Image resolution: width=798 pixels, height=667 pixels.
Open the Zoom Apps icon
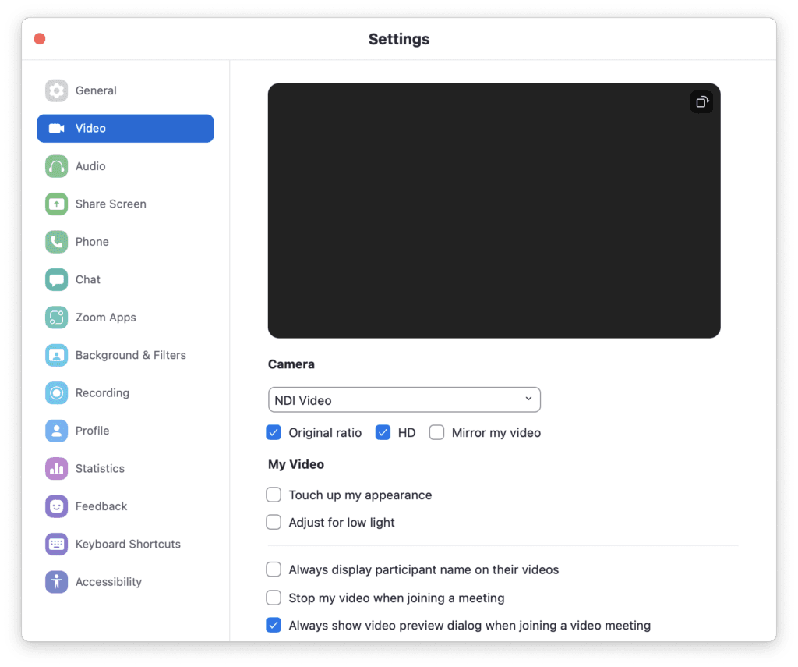click(57, 318)
